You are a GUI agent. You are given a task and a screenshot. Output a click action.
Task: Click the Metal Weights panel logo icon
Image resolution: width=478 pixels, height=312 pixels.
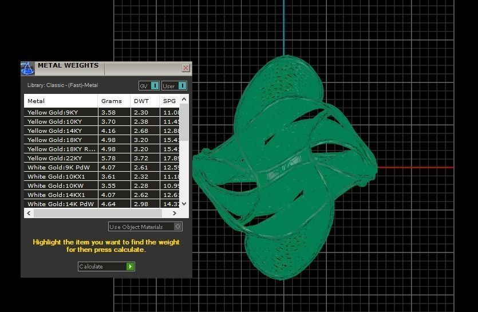pos(27,68)
